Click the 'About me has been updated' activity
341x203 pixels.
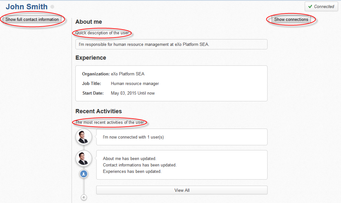click(x=130, y=159)
